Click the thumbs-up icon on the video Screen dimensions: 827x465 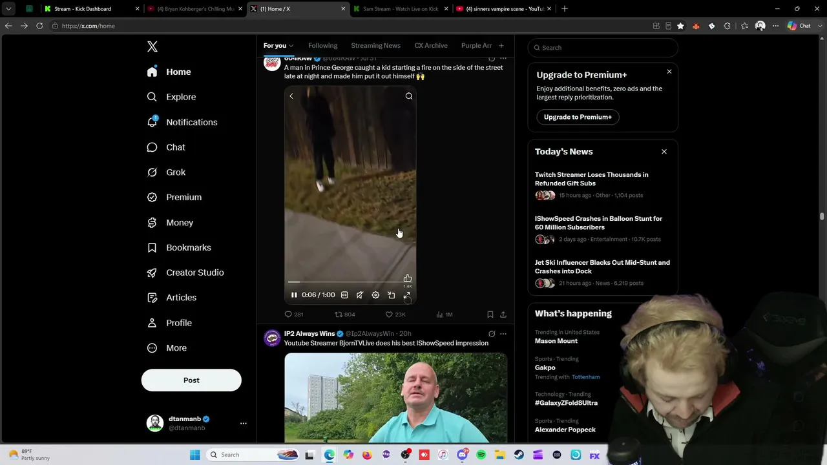pyautogui.click(x=408, y=278)
